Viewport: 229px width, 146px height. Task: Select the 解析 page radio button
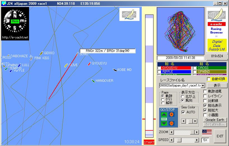tap(163, 103)
